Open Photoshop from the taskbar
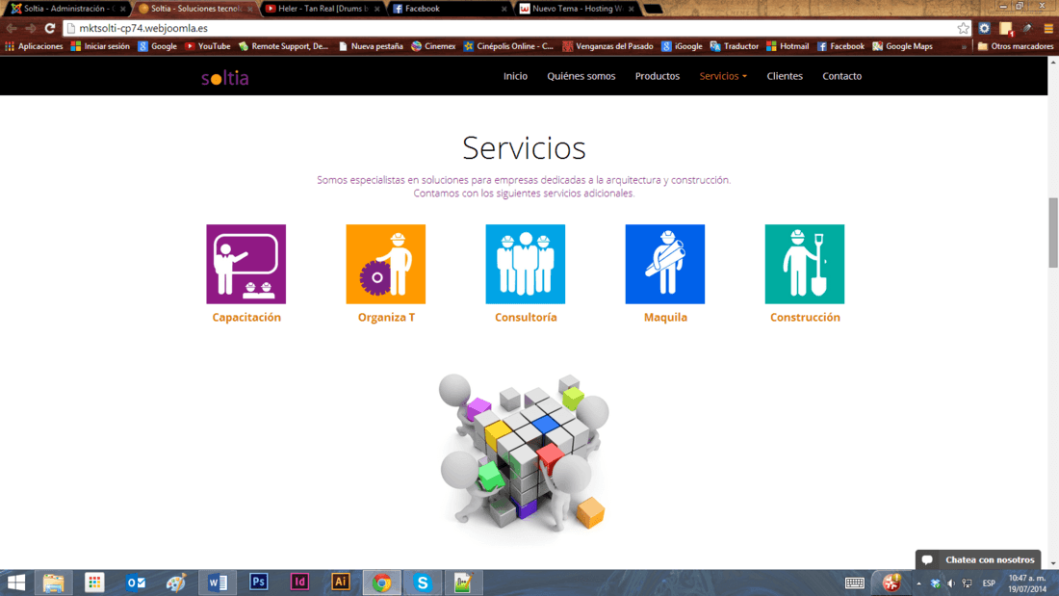The height and width of the screenshot is (596, 1059). pyautogui.click(x=259, y=582)
